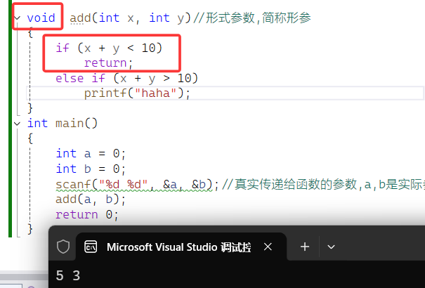
Task: Open the new tab plus button in terminal
Action: point(305,247)
